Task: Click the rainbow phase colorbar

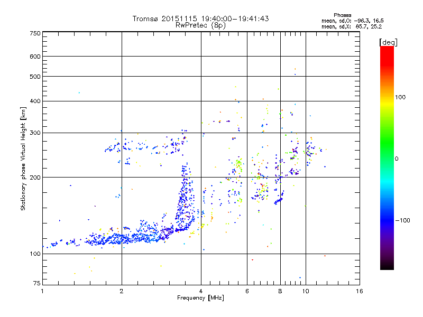Action: [387, 157]
